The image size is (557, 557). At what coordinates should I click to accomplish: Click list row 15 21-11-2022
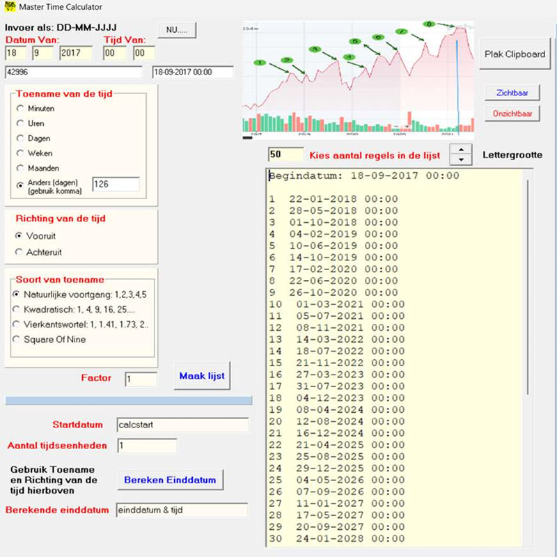pyautogui.click(x=337, y=363)
